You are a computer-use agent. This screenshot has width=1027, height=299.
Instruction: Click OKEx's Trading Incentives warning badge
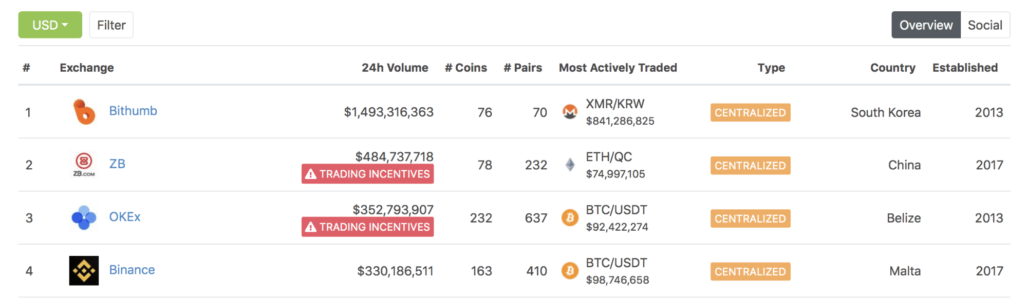367,227
